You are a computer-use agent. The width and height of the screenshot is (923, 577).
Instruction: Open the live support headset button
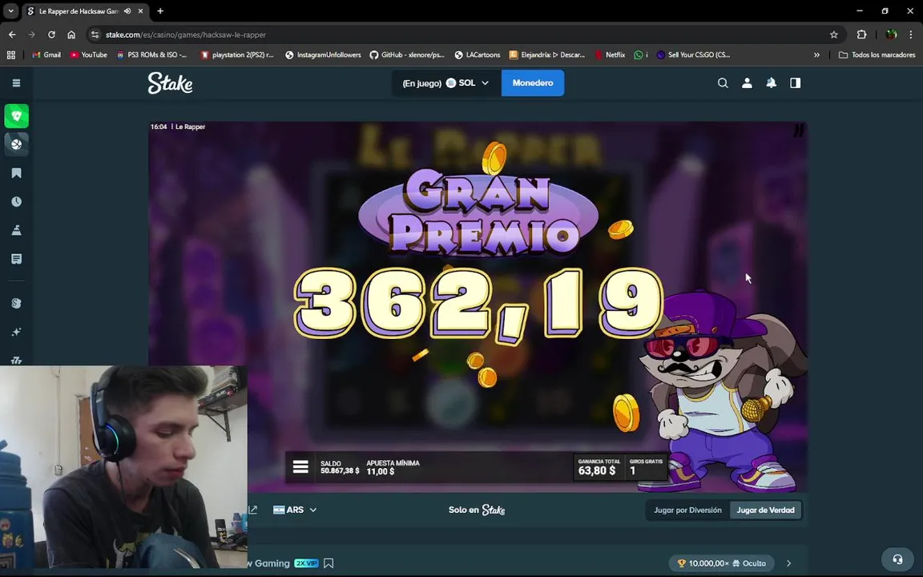pos(897,559)
